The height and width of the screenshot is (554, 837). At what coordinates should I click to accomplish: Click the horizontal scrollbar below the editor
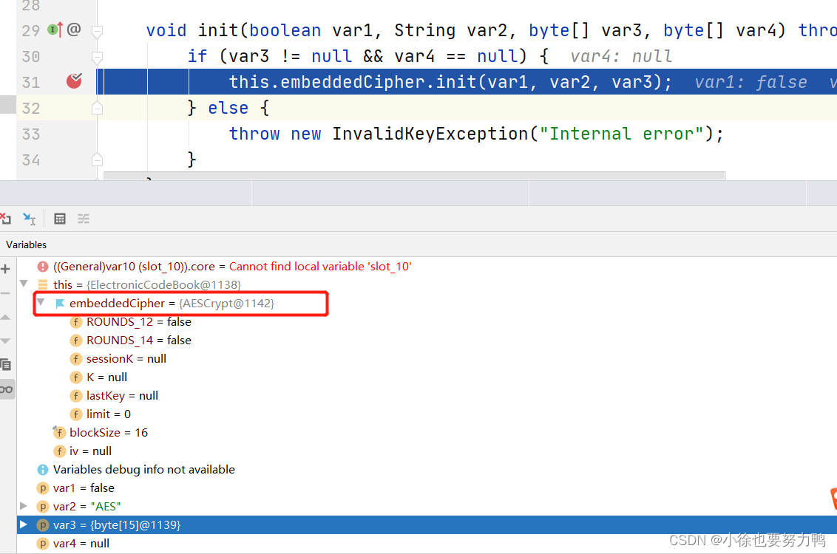(x=414, y=176)
